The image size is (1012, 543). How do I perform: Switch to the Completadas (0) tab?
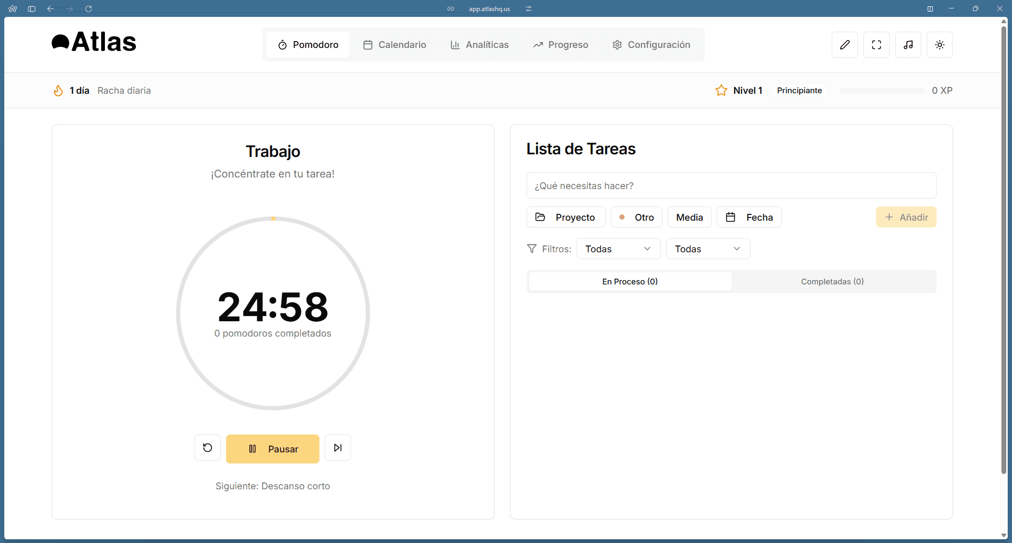pos(832,281)
